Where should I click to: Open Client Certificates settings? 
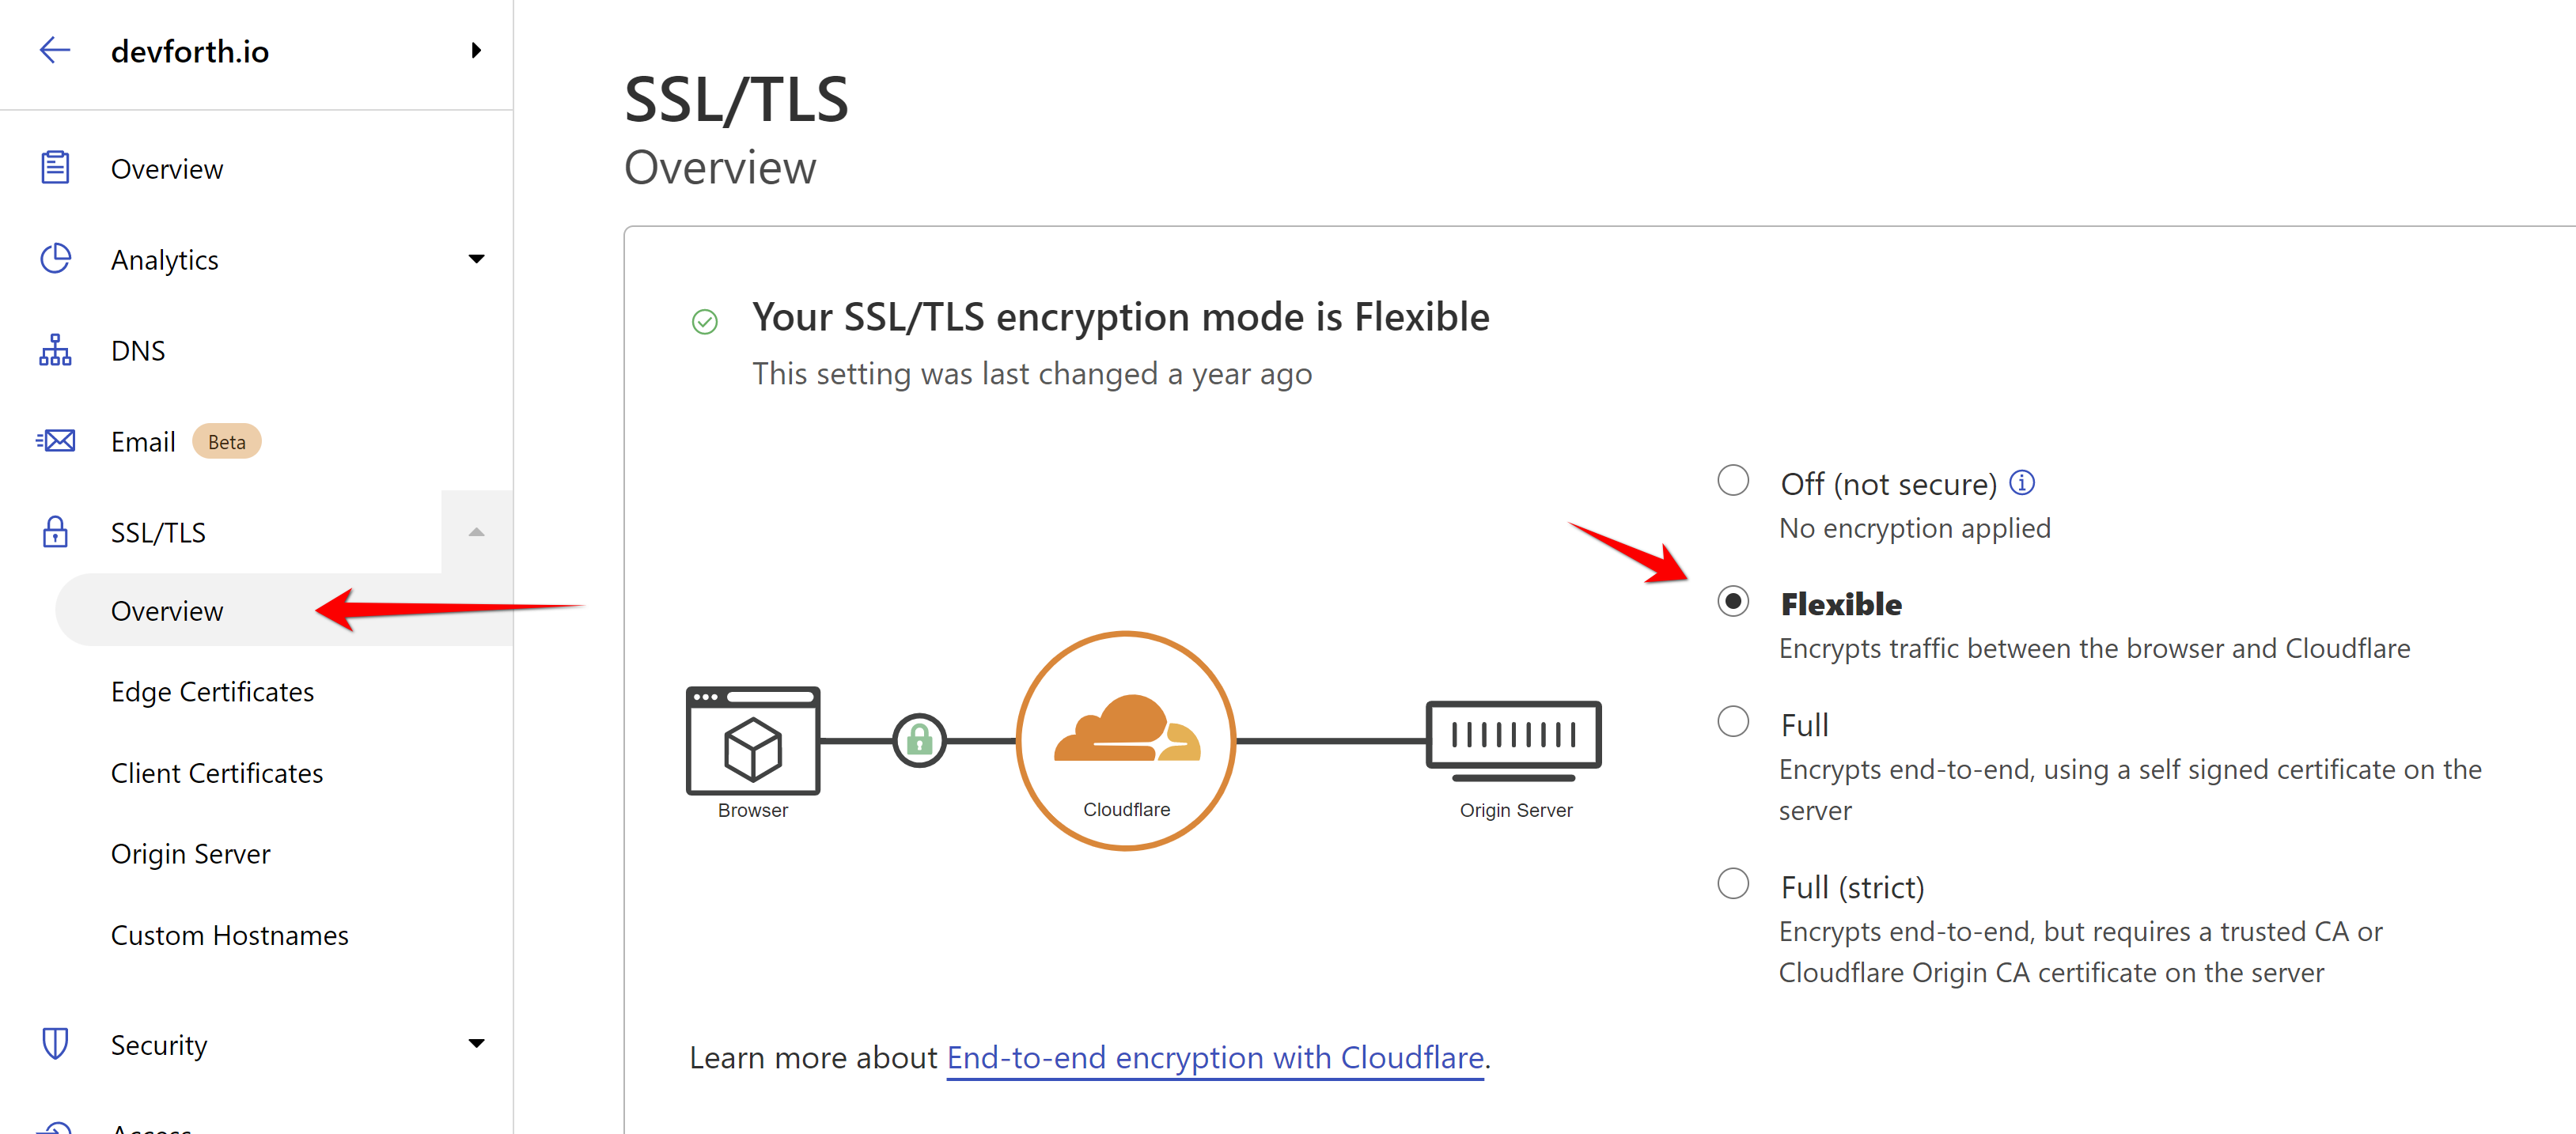point(216,771)
